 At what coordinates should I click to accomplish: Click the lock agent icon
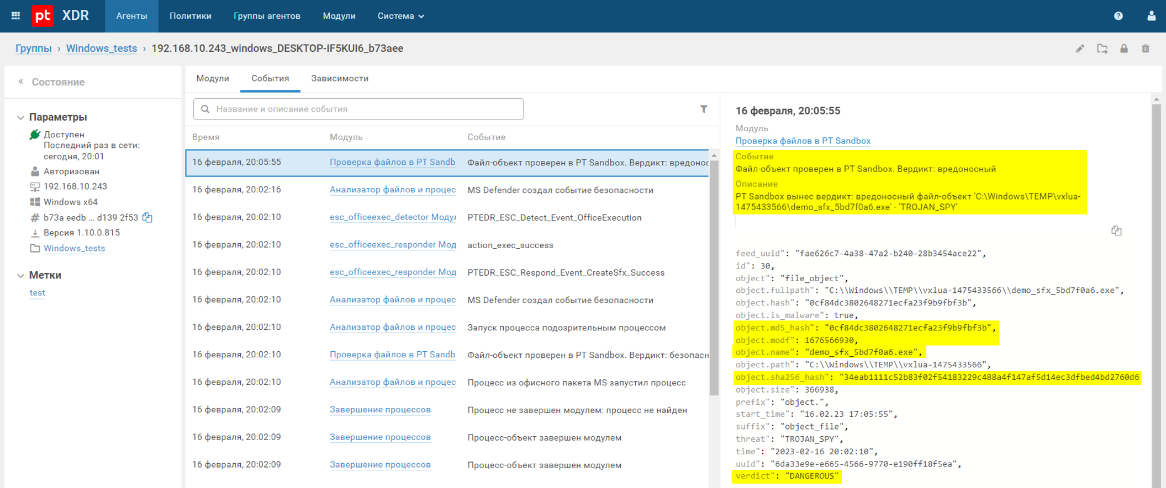pos(1124,49)
